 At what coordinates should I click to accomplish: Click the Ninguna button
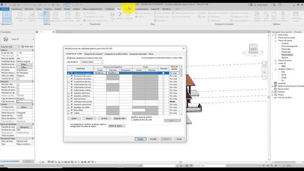(89, 118)
